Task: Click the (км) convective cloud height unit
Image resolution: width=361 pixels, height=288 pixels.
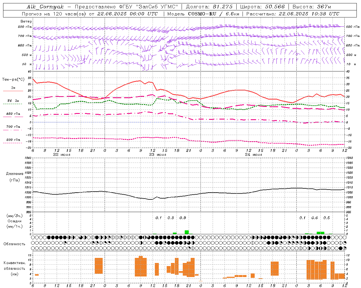Action: click(x=14, y=274)
